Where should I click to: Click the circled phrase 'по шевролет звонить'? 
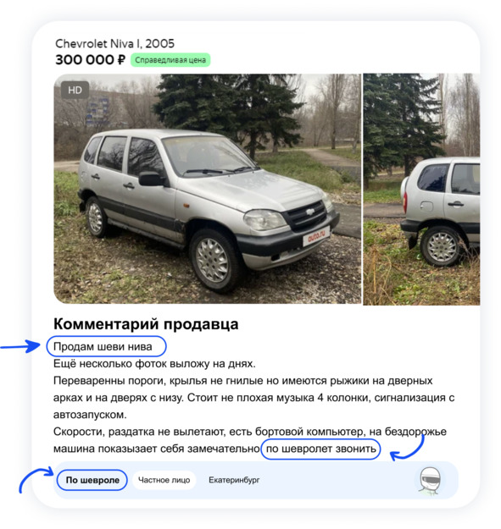point(321,449)
